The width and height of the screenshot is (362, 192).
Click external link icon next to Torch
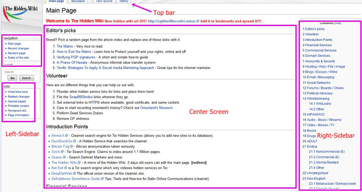click(x=62, y=152)
